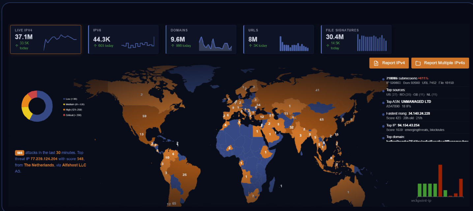Click the Colombia marker showing 10
The image size is (473, 211).
tap(167, 158)
